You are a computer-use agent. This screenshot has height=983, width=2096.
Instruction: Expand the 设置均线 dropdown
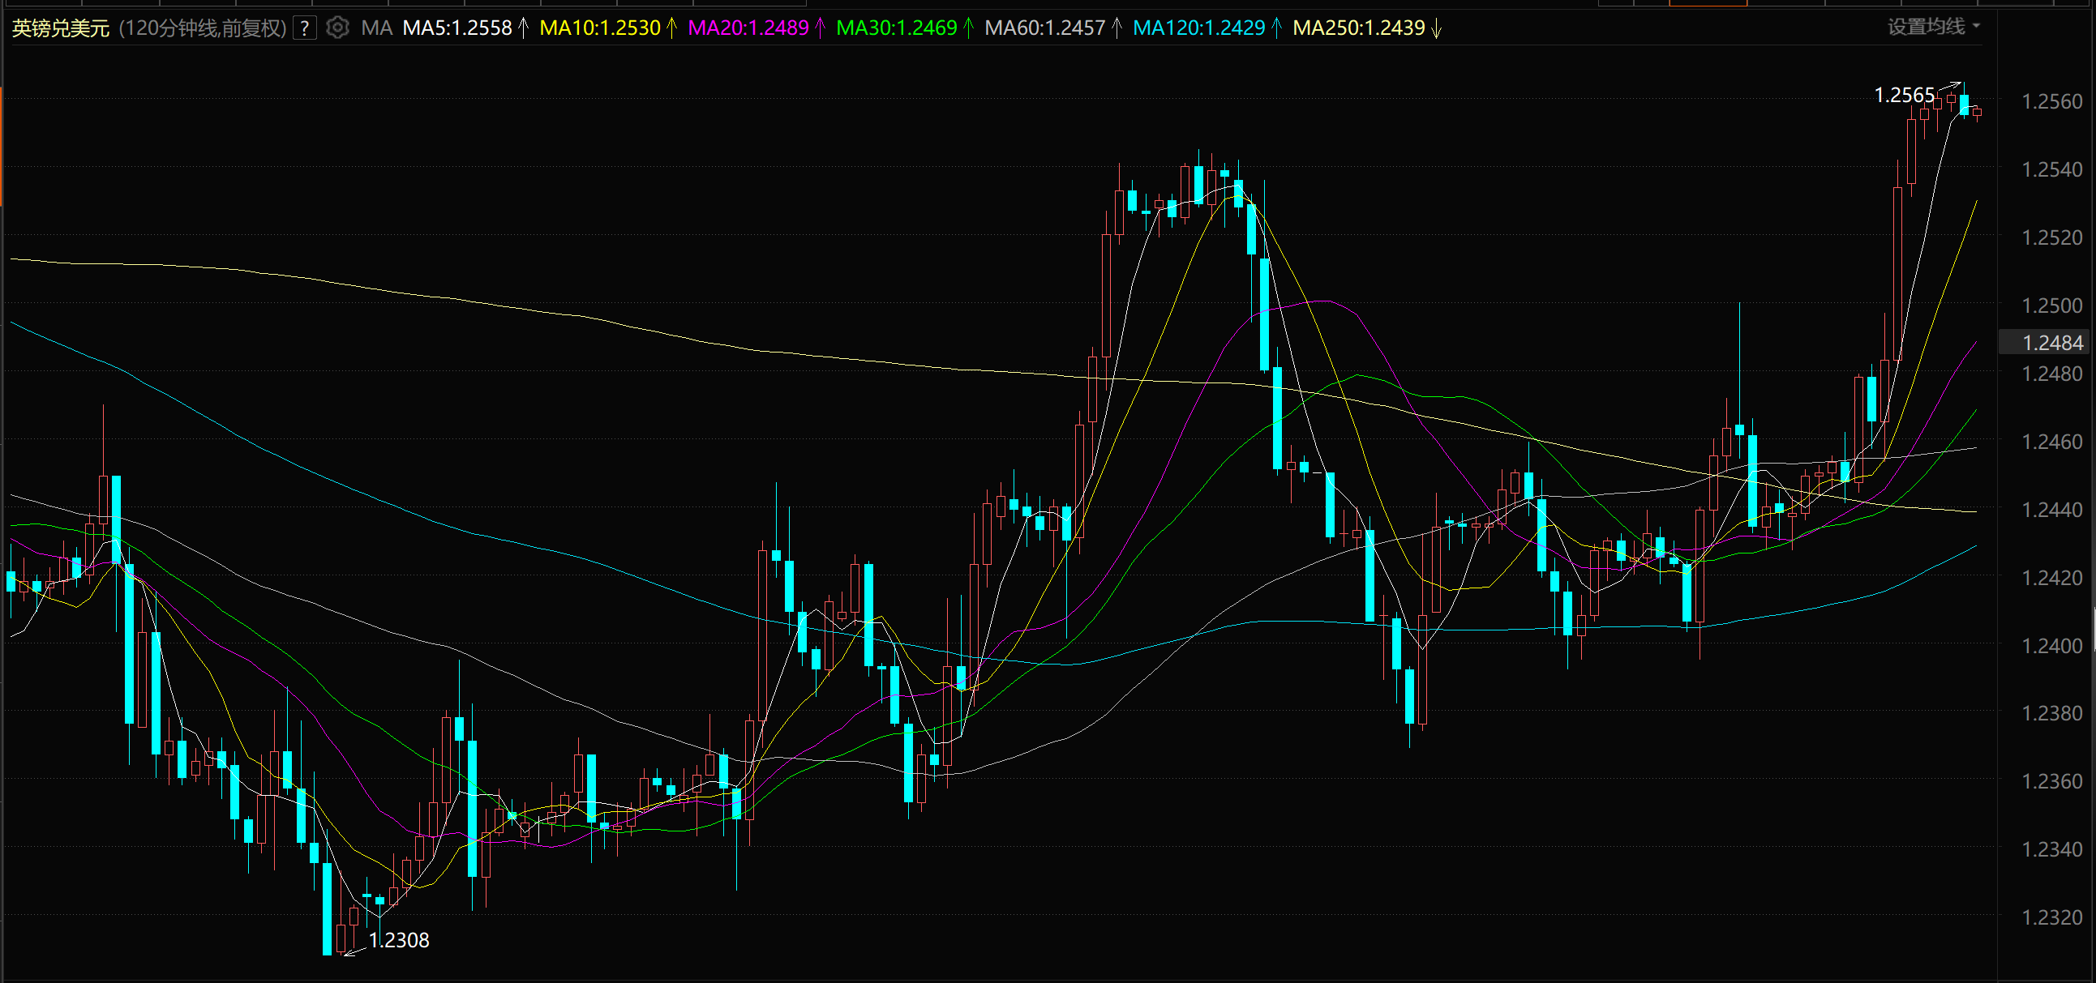pyautogui.click(x=1933, y=27)
